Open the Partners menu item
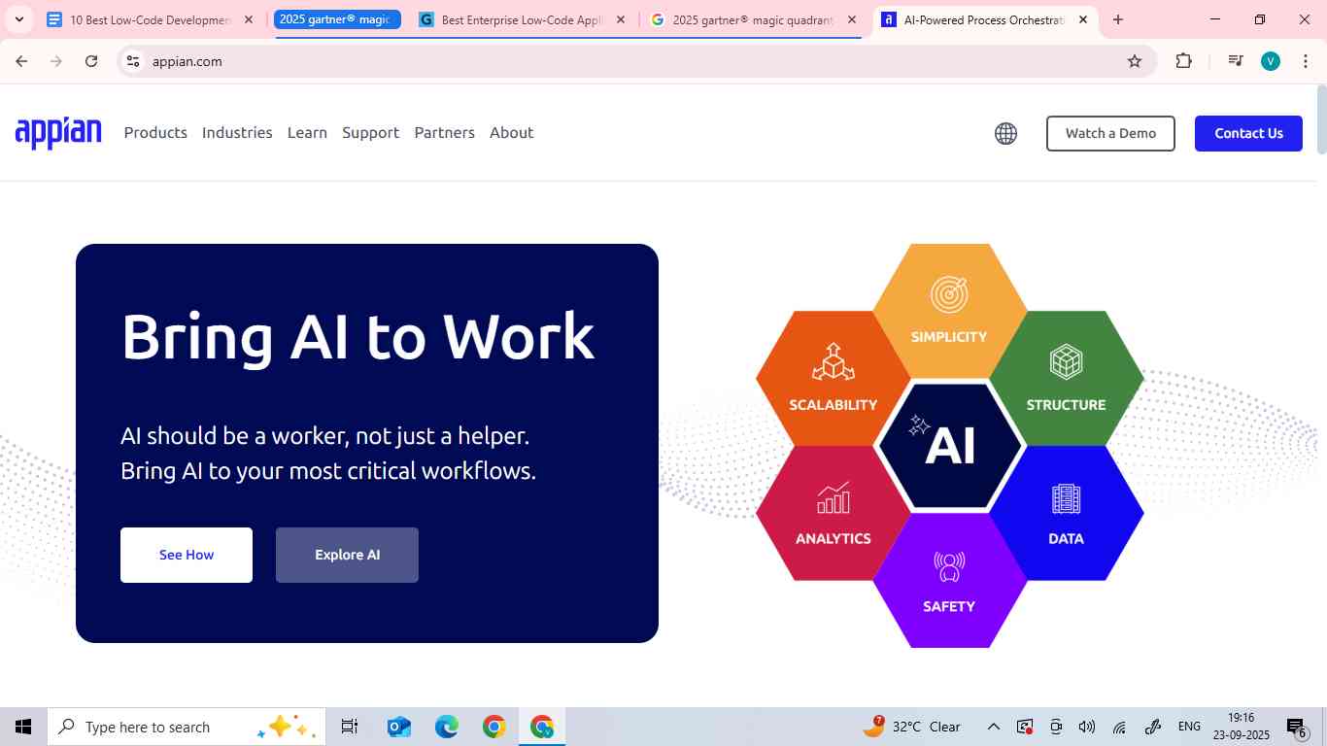The height and width of the screenshot is (746, 1327). click(444, 133)
